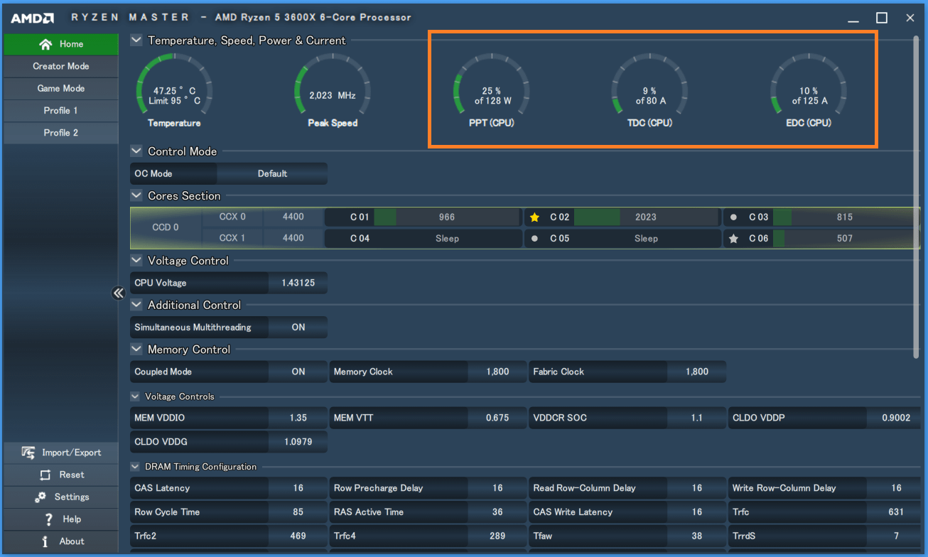Click the RAS Active Time 36 value

coord(497,512)
